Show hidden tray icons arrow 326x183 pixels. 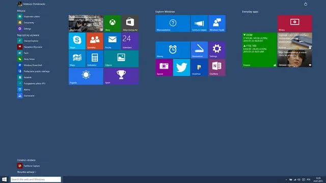point(286,179)
